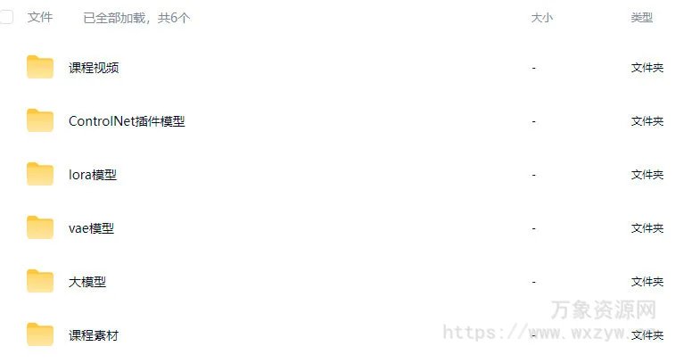Click the 课程素材 folder icon
The width and height of the screenshot is (684, 363).
pos(40,334)
